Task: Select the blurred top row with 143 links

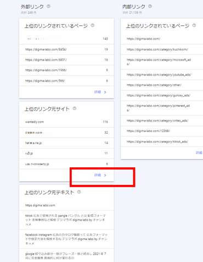Action: [66, 39]
